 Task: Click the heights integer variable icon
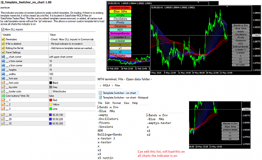3,70
